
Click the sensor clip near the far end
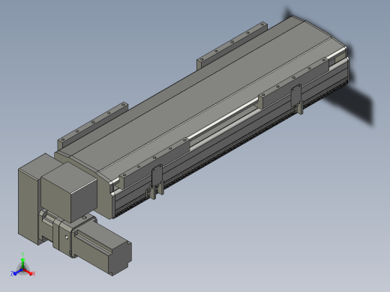(298, 99)
